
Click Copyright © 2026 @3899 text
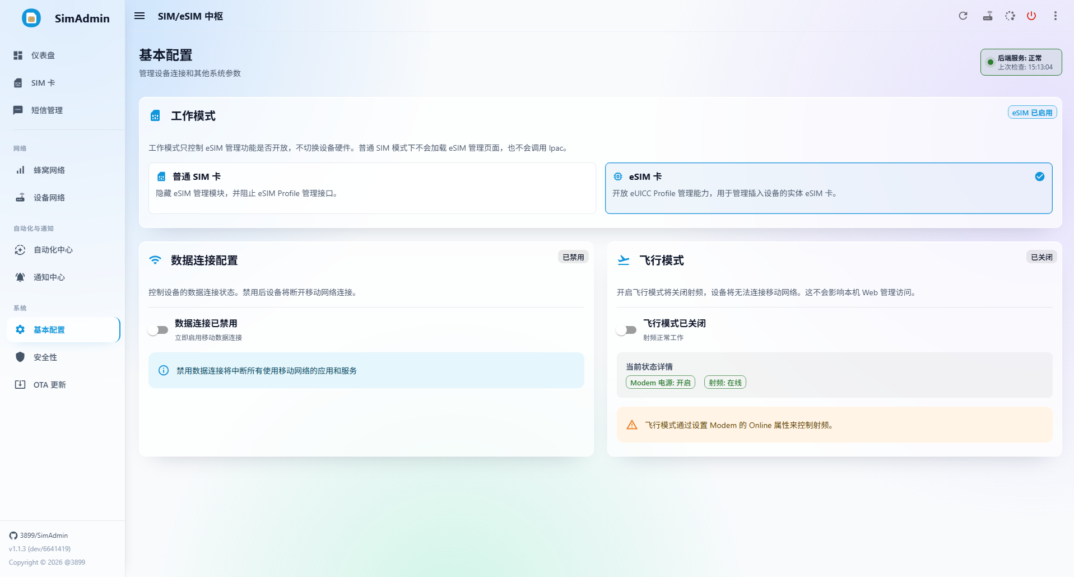click(x=47, y=562)
